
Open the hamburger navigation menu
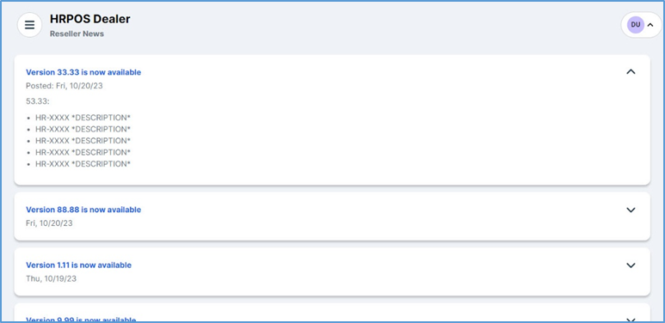tap(29, 25)
